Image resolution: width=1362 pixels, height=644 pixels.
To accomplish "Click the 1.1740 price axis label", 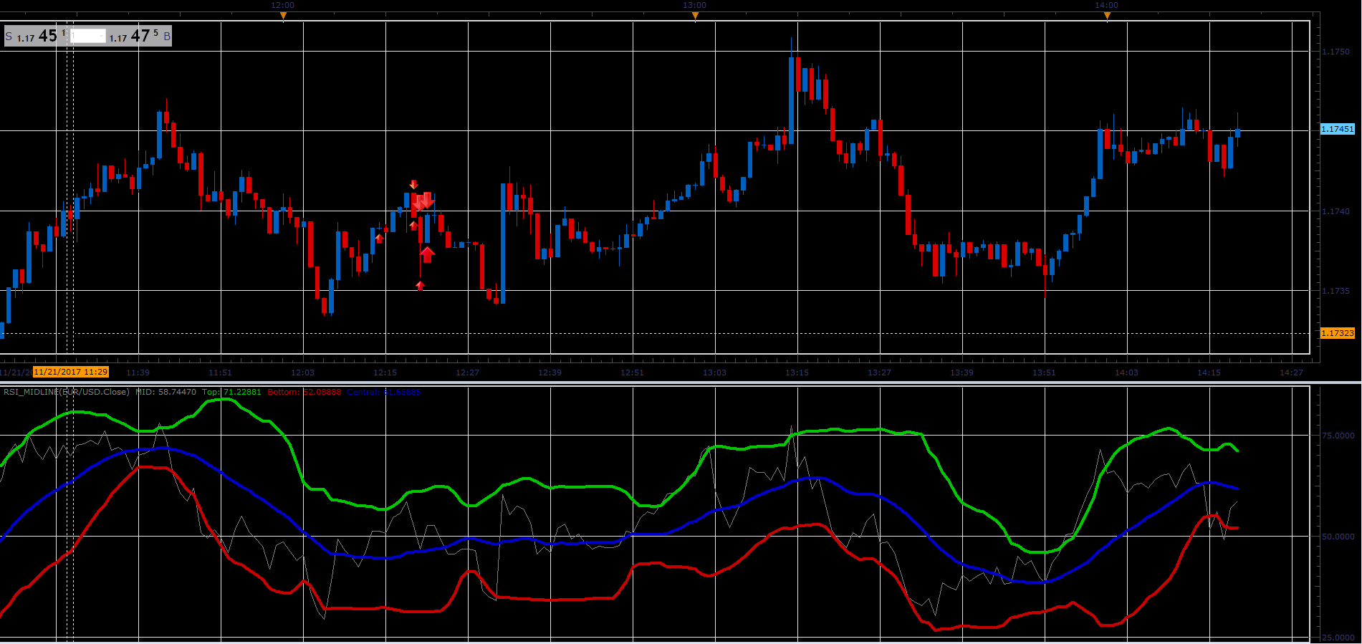I will (x=1335, y=211).
